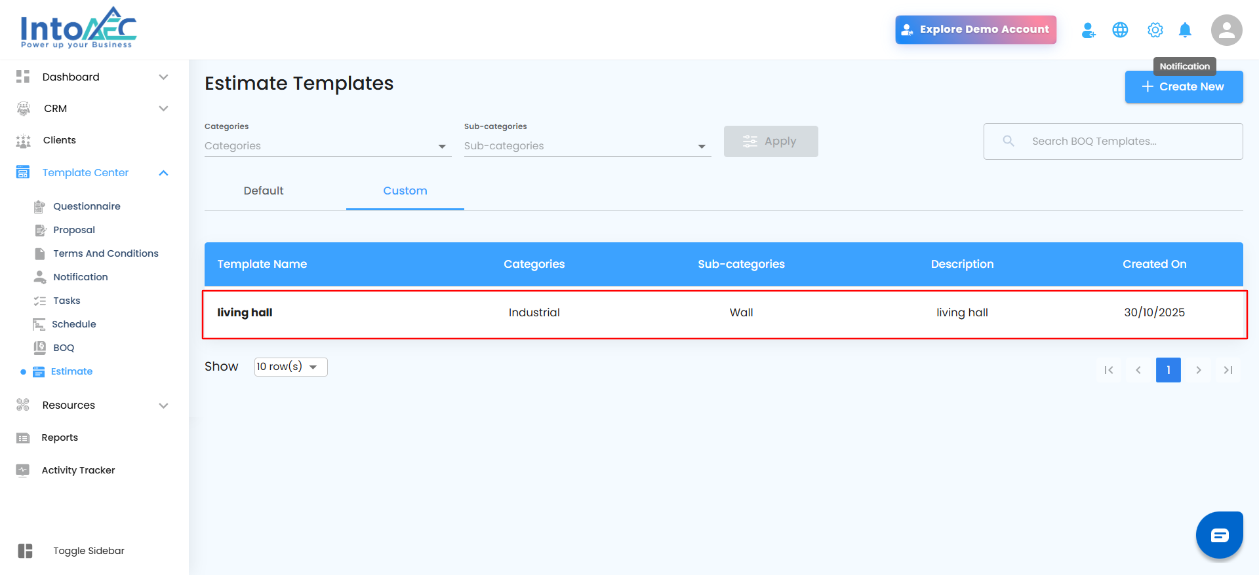The image size is (1259, 575).
Task: Click the globe language icon
Action: [1120, 30]
